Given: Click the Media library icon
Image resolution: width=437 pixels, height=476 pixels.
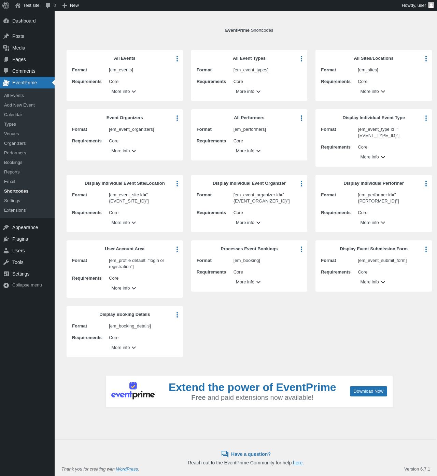Looking at the screenshot, I should tap(6, 48).
